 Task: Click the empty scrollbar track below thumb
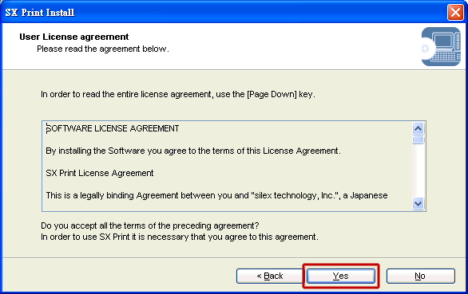point(418,171)
